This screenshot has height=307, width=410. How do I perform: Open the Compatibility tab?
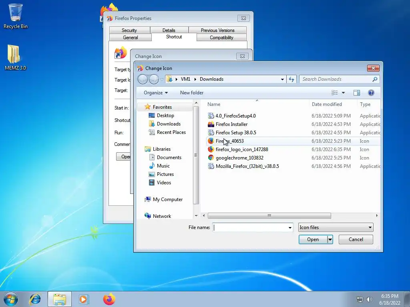[221, 38]
